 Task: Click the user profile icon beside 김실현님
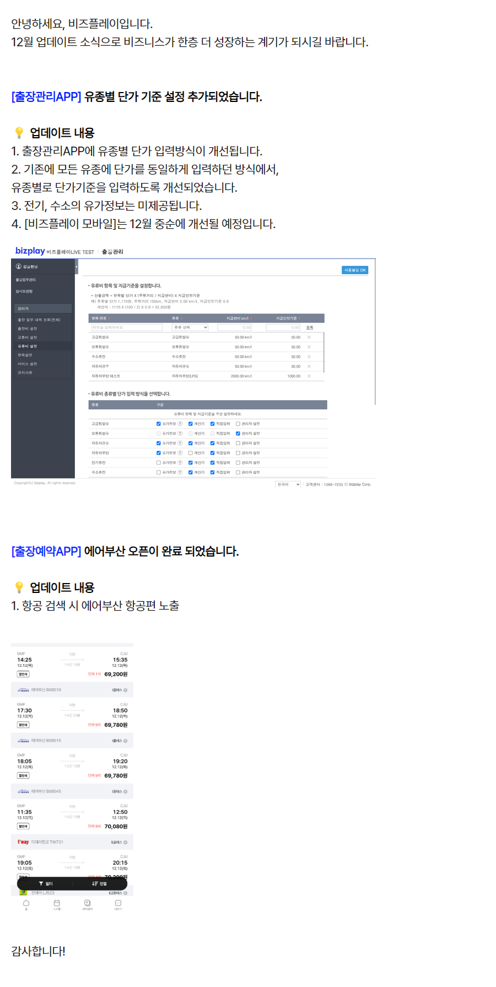pos(19,267)
